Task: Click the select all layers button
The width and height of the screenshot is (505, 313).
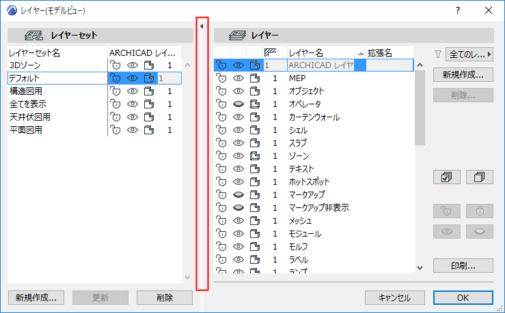Action: pyautogui.click(x=447, y=177)
